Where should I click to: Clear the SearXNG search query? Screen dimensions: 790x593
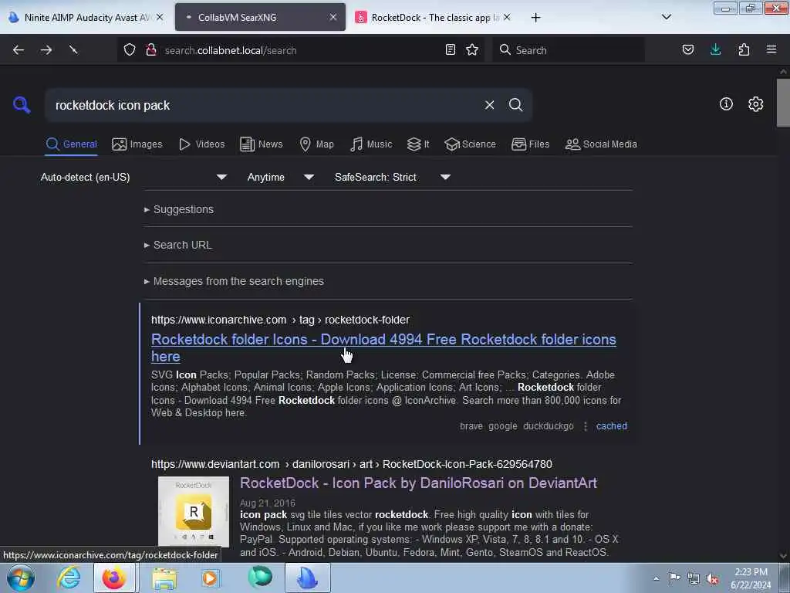pyautogui.click(x=489, y=105)
